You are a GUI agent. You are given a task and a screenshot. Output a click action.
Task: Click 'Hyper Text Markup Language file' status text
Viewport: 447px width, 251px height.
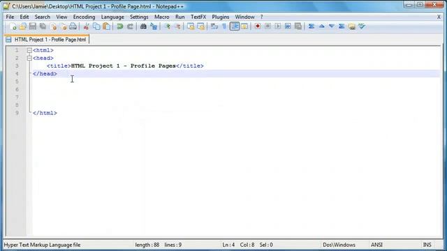42,245
